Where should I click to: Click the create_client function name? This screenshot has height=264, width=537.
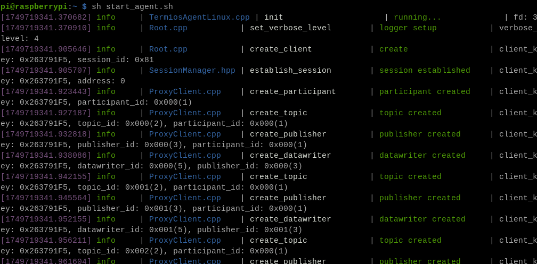[281, 49]
